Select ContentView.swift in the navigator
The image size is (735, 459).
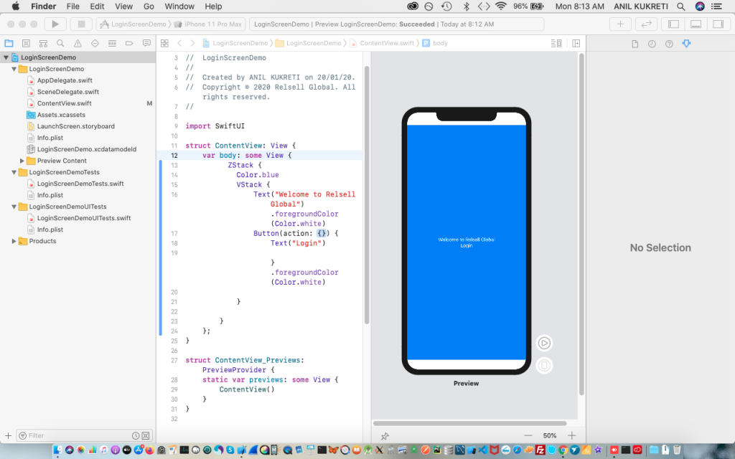65,103
